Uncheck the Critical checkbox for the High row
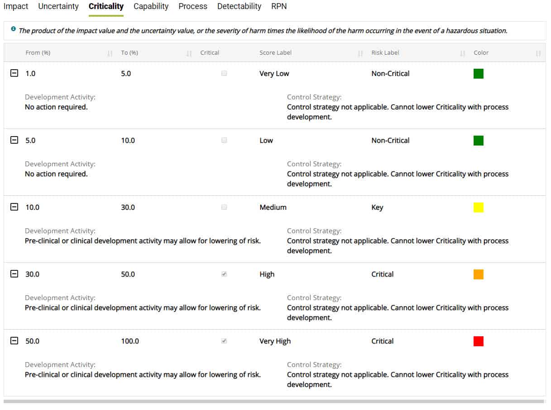The height and width of the screenshot is (410, 551). point(224,274)
